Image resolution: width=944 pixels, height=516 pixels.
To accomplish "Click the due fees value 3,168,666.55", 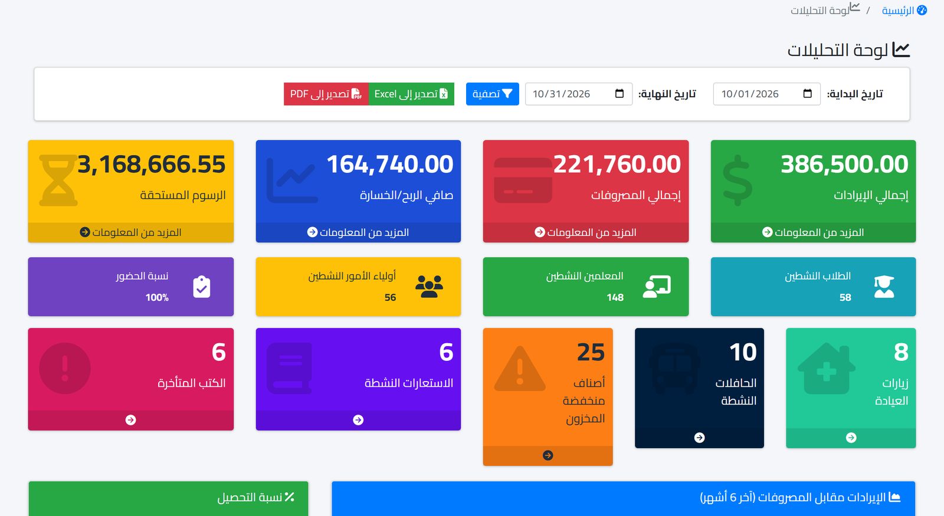I will (152, 165).
